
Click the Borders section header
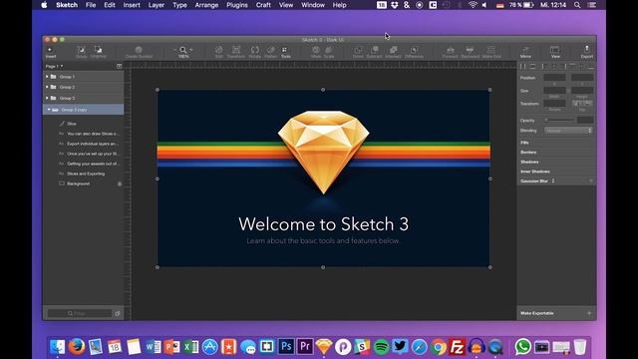click(x=528, y=153)
